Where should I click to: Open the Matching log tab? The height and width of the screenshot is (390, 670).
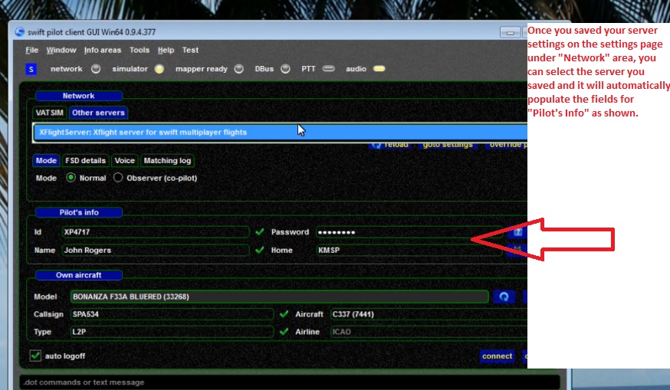coord(167,161)
